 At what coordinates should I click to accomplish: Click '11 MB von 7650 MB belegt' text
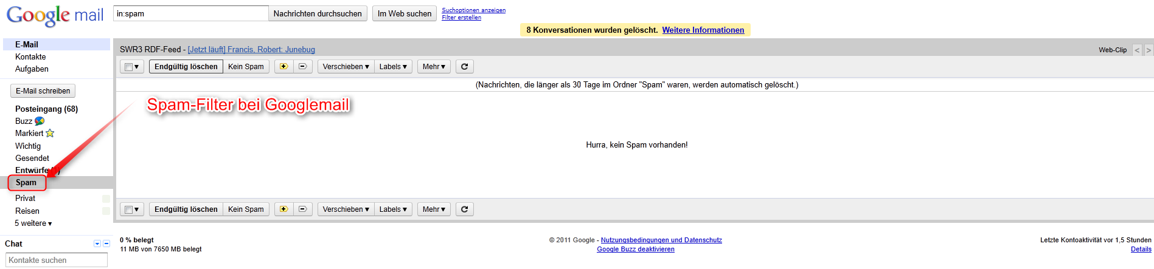pyautogui.click(x=161, y=249)
